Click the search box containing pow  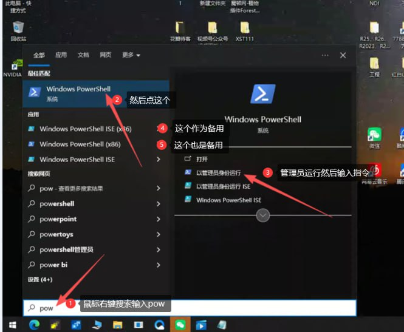190,308
